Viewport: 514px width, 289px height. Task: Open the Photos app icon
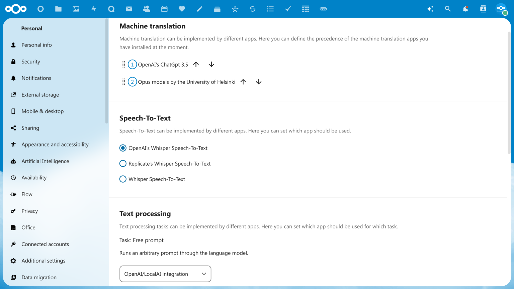point(76,9)
